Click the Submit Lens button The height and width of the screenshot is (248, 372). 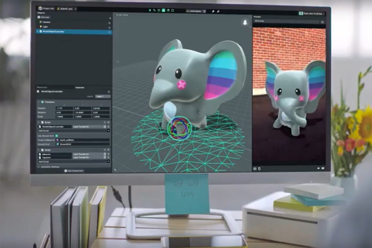pyautogui.click(x=65, y=9)
